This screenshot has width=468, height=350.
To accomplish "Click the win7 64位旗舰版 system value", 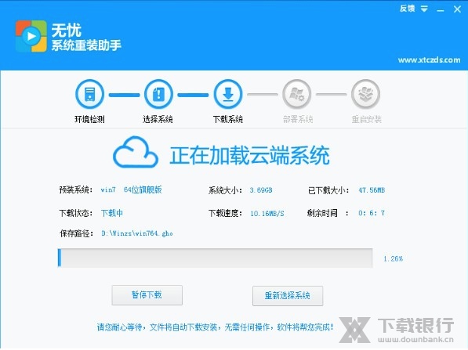I will pyautogui.click(x=132, y=189).
